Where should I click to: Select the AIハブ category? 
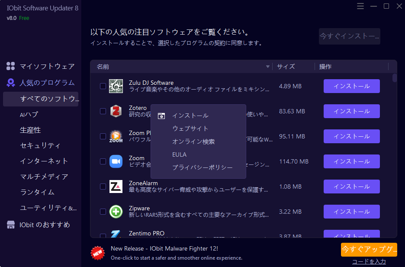(29, 114)
